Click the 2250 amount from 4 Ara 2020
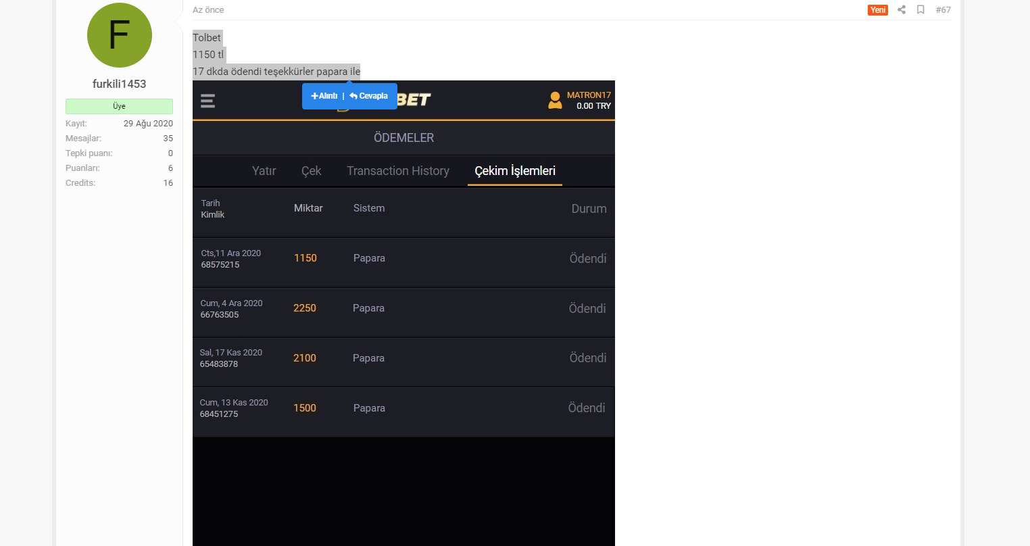This screenshot has width=1030, height=546. [x=305, y=308]
